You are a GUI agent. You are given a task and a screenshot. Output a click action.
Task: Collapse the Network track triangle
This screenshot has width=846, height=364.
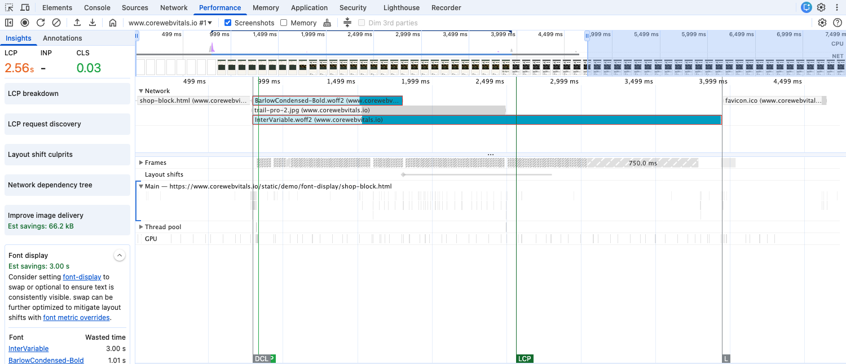[141, 91]
